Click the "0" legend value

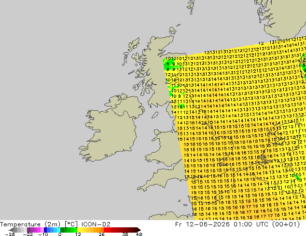(60, 234)
